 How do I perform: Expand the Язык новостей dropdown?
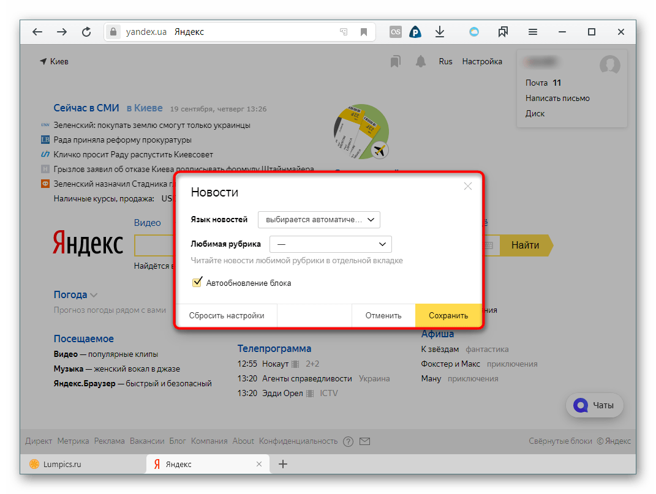pyautogui.click(x=319, y=219)
